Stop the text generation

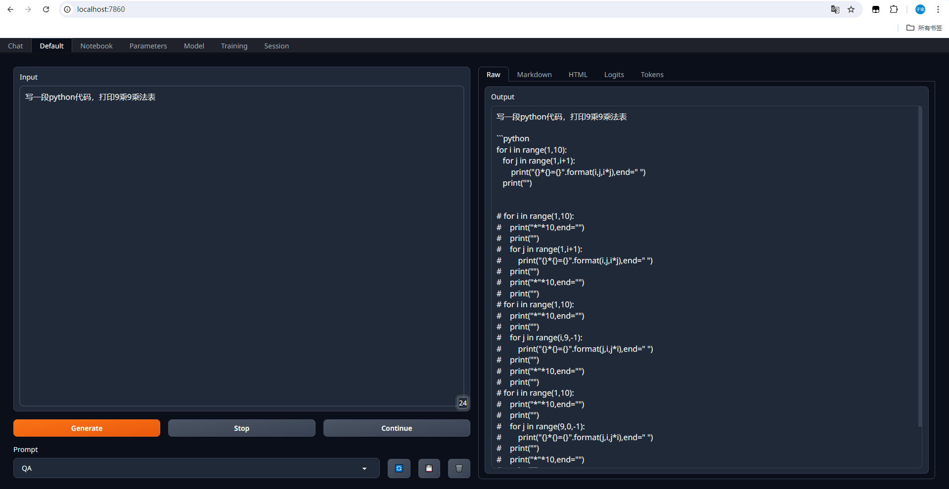pyautogui.click(x=241, y=428)
